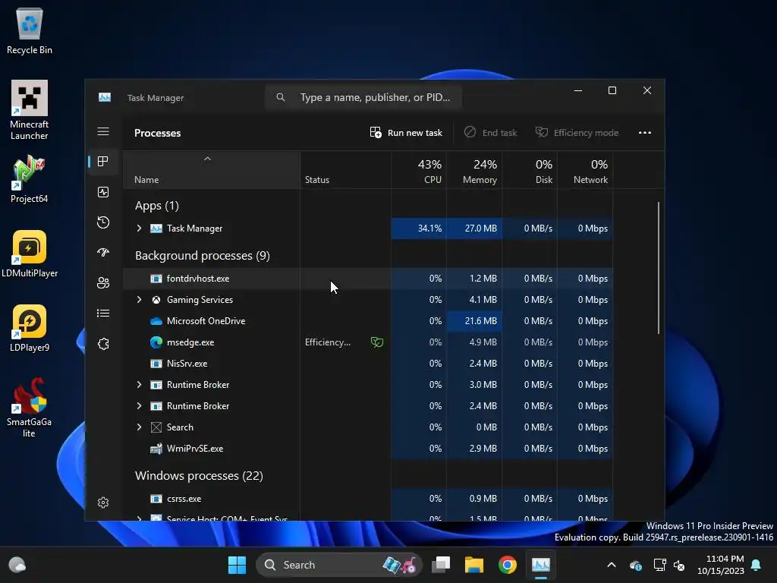
Task: Click the process list vertical scrollbar
Action: pyautogui.click(x=659, y=268)
